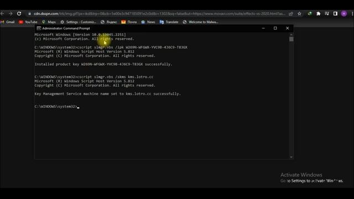This screenshot has height=199, width=354.
Task: Click the 'Microsoft Windows [Version' line
Action: (80, 35)
